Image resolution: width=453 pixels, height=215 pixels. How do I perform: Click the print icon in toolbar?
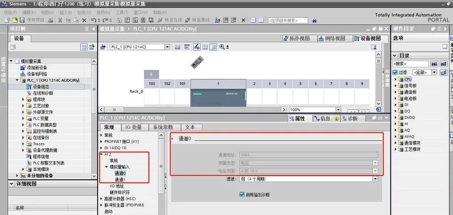point(50,20)
